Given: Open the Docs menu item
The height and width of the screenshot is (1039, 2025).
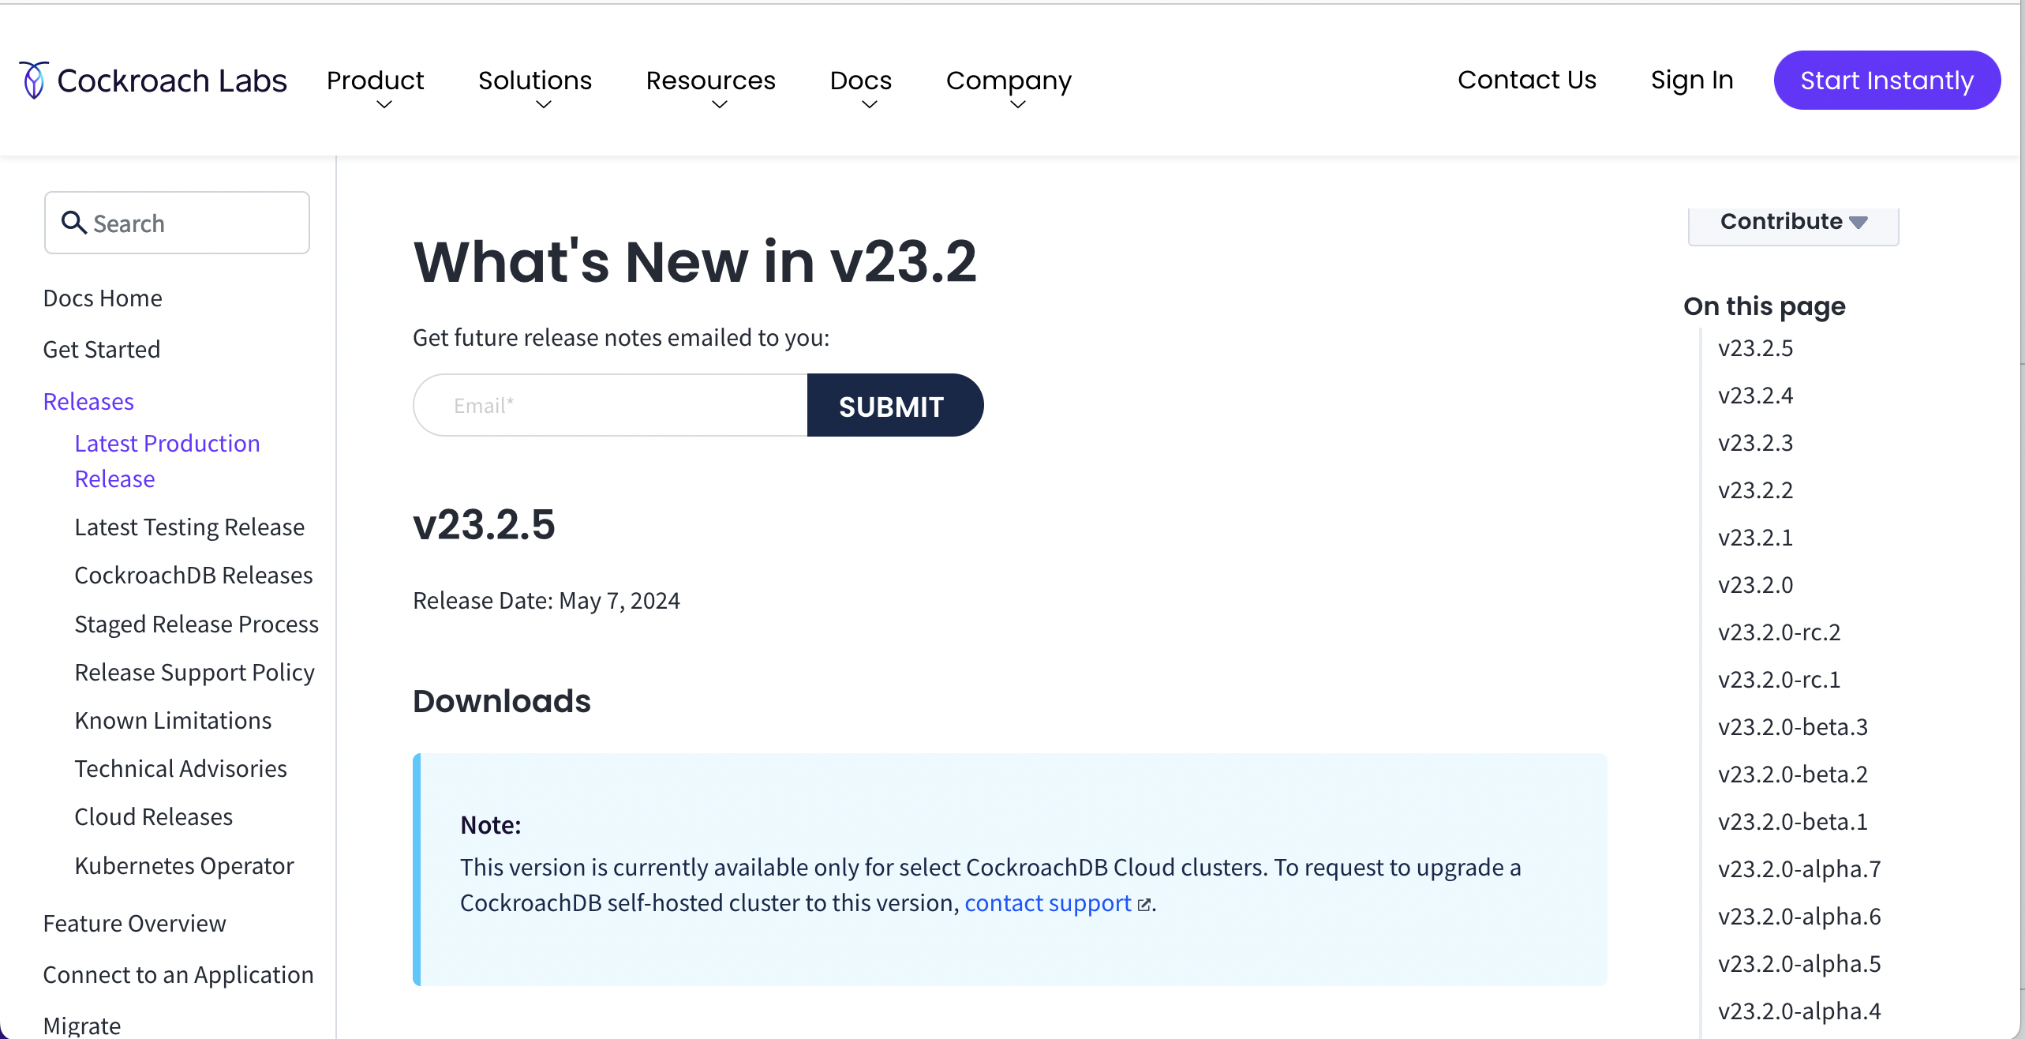Looking at the screenshot, I should point(860,80).
